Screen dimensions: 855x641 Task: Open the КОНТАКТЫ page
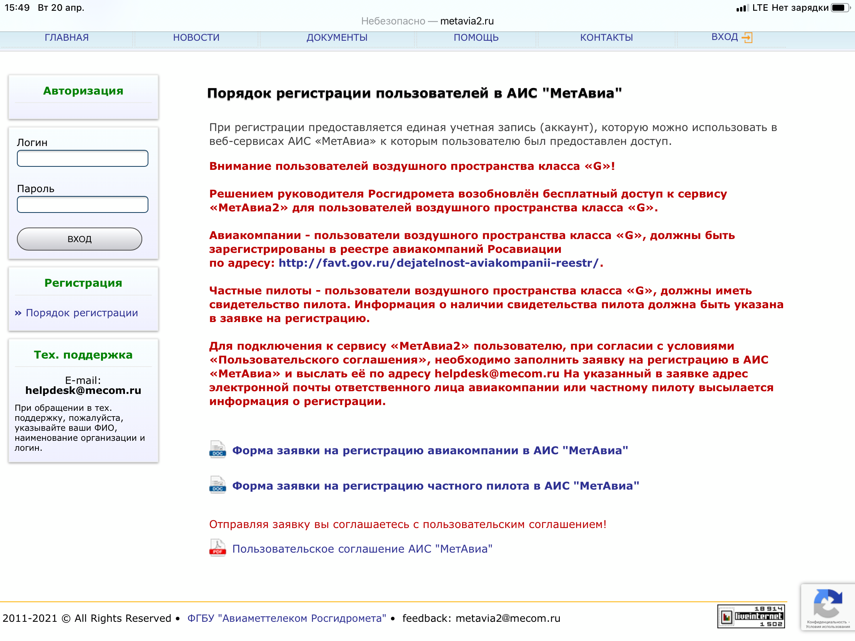[606, 38]
